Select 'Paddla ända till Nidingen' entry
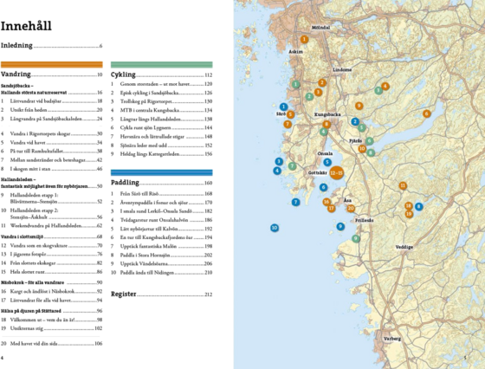 161,273
